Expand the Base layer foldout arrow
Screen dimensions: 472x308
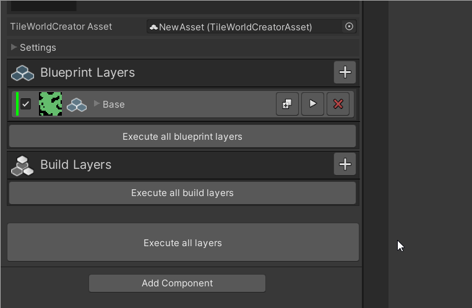[x=97, y=104]
